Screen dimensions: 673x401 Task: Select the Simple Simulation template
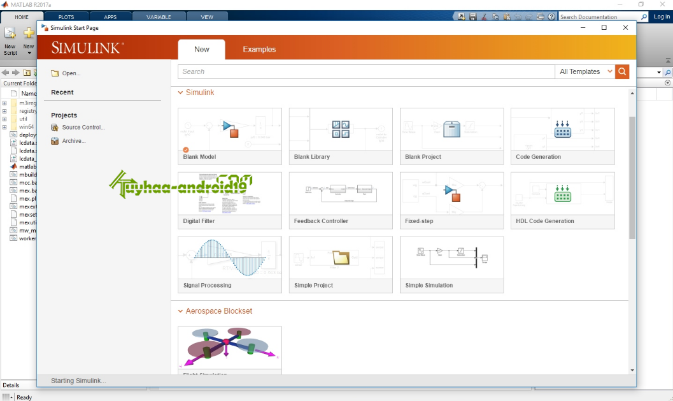pos(451,265)
